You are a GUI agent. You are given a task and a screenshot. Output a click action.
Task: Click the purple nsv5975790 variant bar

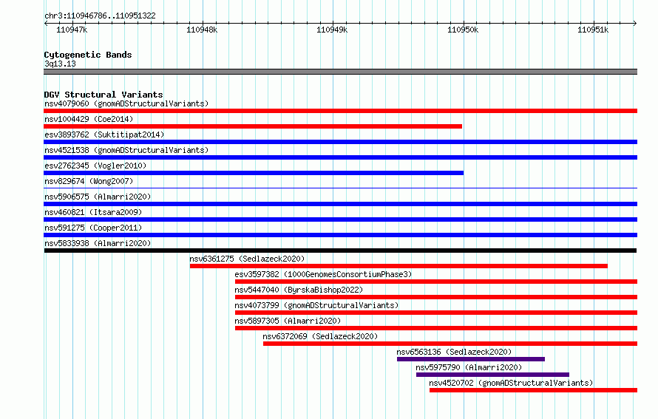tap(492, 375)
